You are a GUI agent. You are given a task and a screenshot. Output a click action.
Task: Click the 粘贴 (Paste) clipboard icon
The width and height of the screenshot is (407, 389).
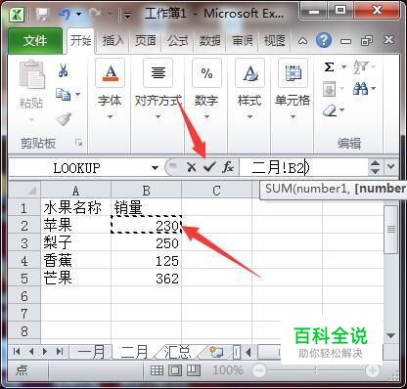point(31,75)
